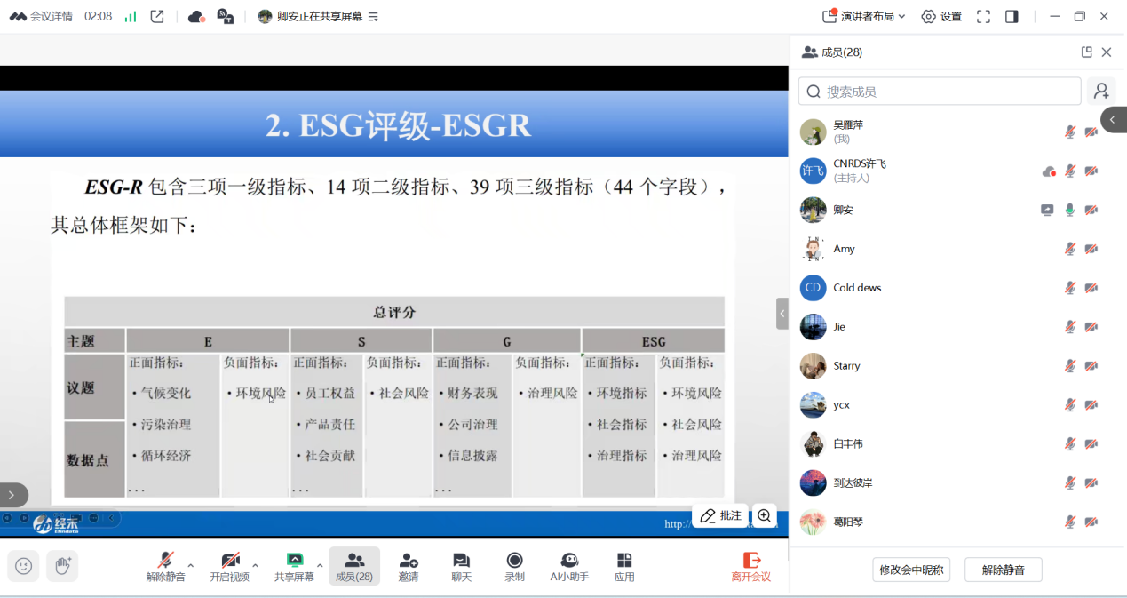Zoom in on the shared screen
This screenshot has height=598, width=1127.
(764, 515)
